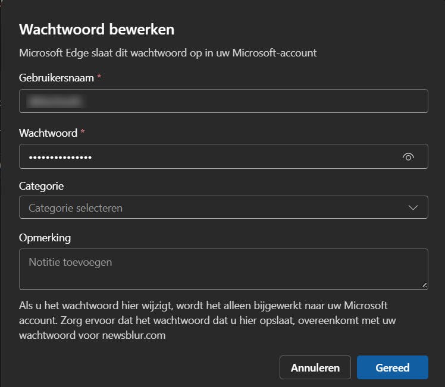
Task: Click the Gebruikersnaam field label
Action: coord(57,78)
